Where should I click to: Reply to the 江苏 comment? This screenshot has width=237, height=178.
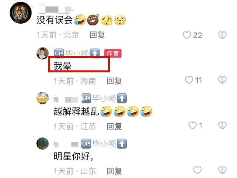coord(114,126)
